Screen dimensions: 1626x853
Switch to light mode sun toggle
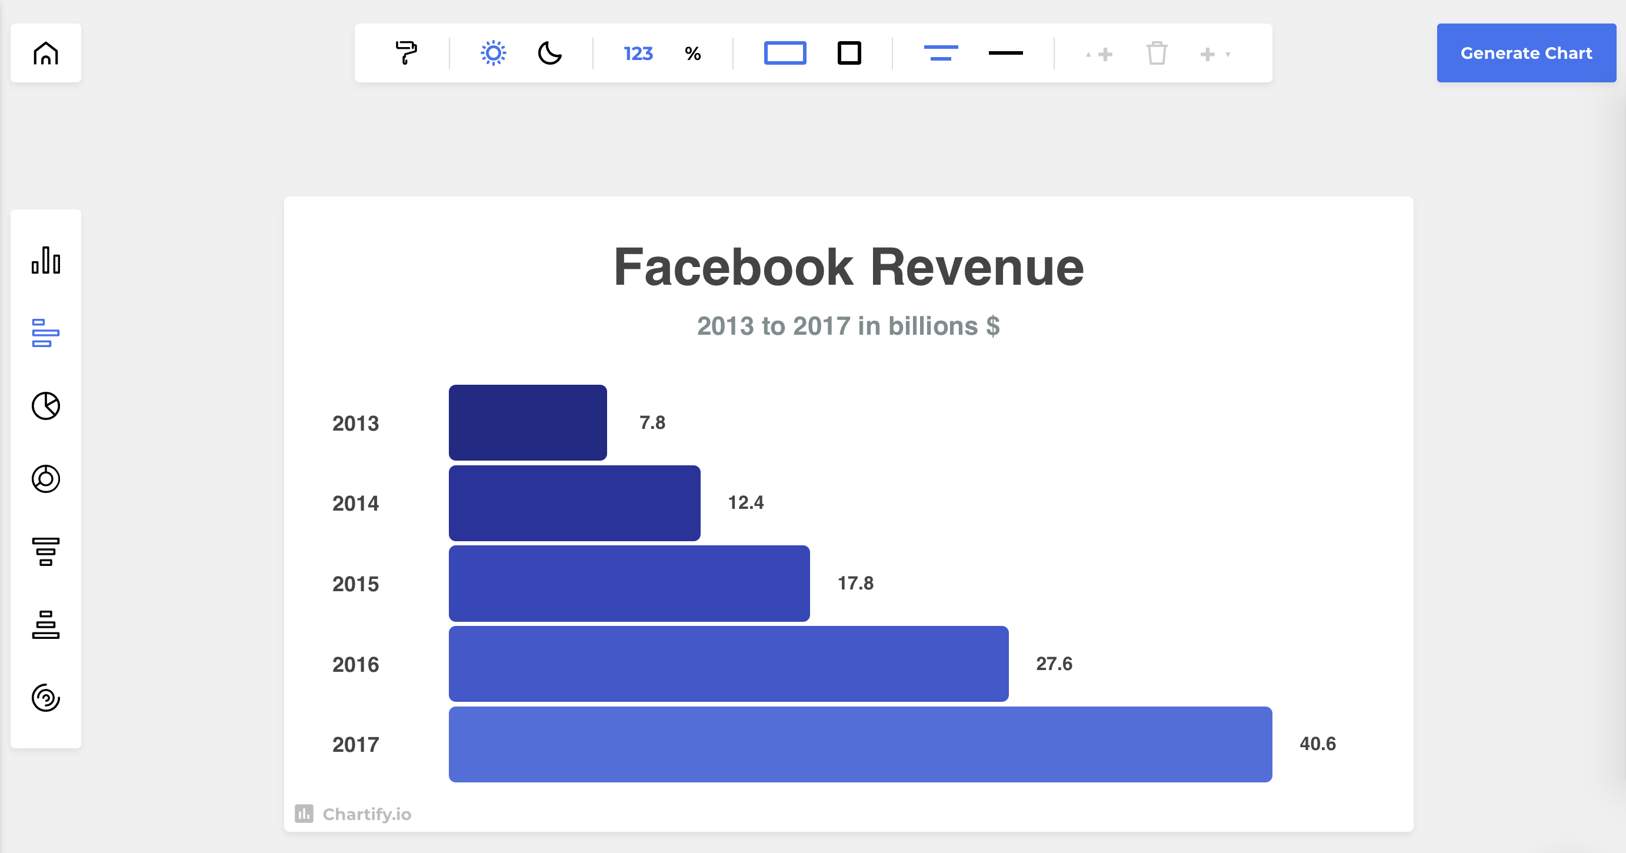pos(493,53)
